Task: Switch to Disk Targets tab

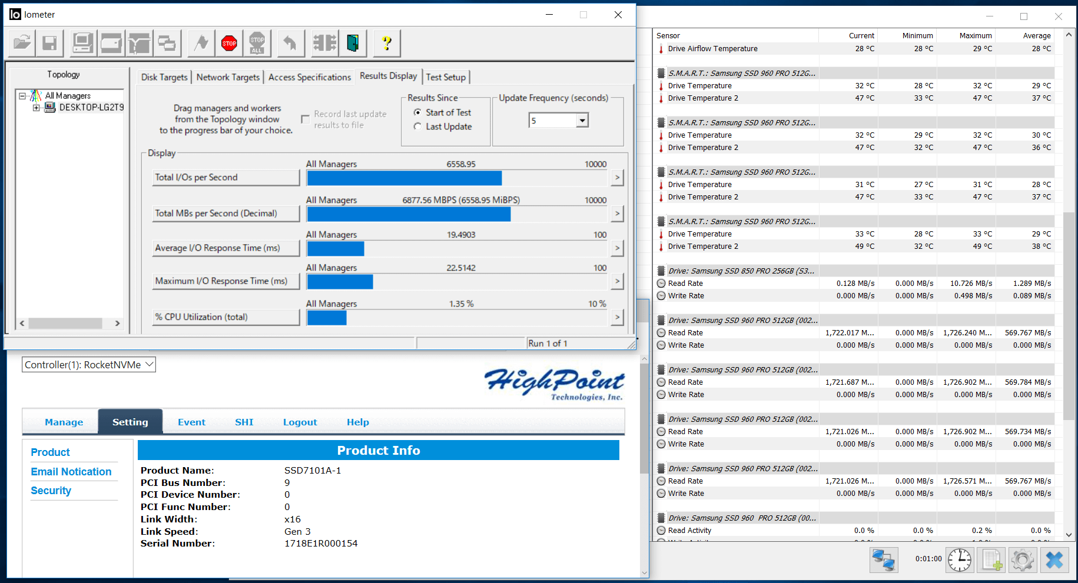Action: [x=164, y=77]
